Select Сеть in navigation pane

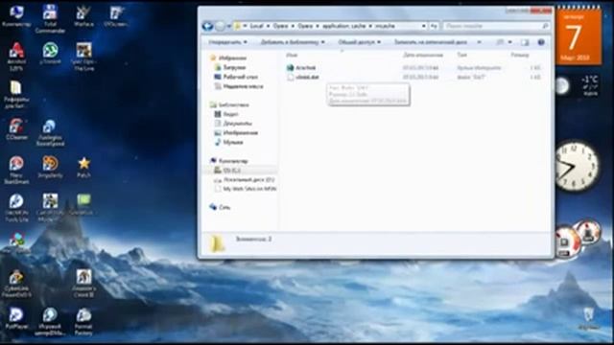coord(220,207)
